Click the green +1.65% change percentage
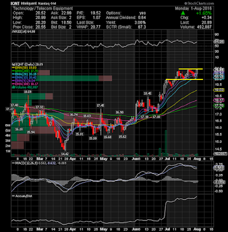 coord(204,13)
